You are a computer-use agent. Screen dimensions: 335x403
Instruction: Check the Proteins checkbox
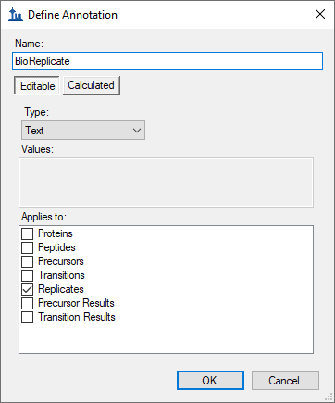click(x=27, y=233)
